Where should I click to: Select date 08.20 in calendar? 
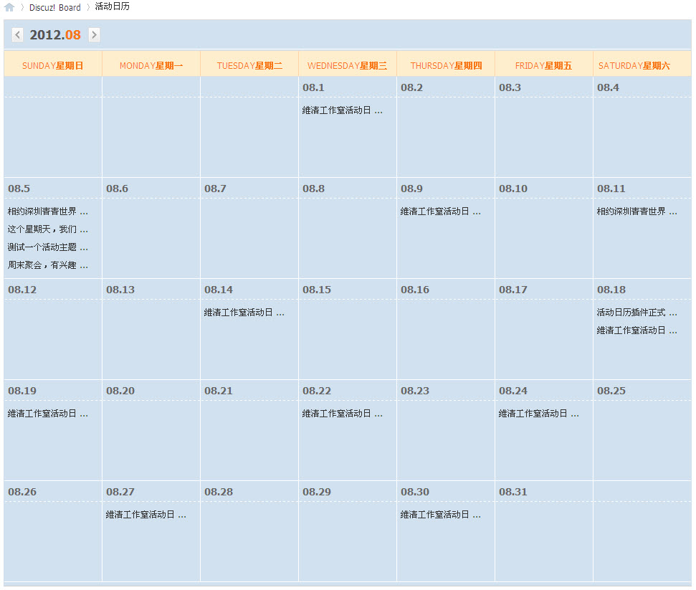tap(120, 391)
